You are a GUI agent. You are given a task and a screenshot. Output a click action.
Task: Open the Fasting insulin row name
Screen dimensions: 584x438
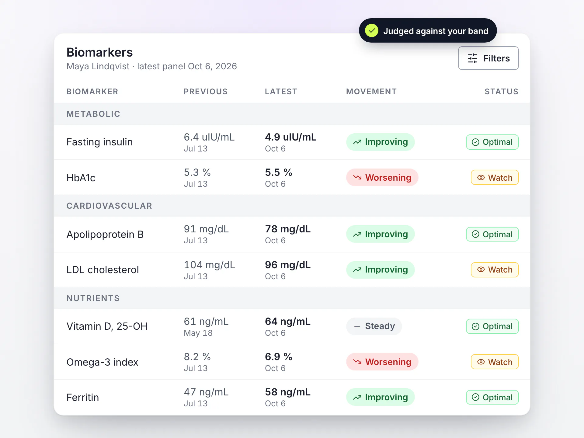tap(99, 142)
